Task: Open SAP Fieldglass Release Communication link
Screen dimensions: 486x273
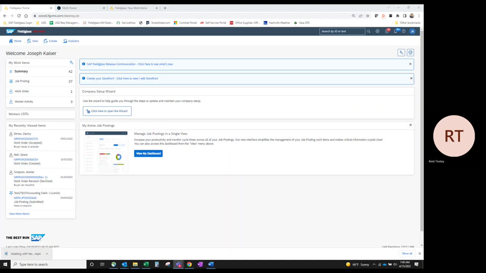Action: click(130, 64)
